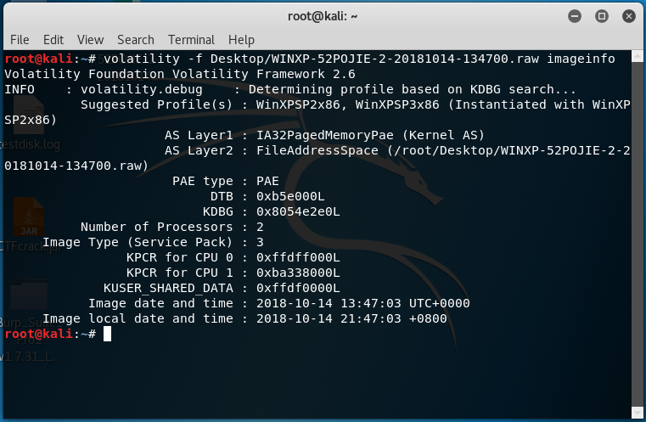
Task: Minimize the root@kali terminal window
Action: click(575, 16)
